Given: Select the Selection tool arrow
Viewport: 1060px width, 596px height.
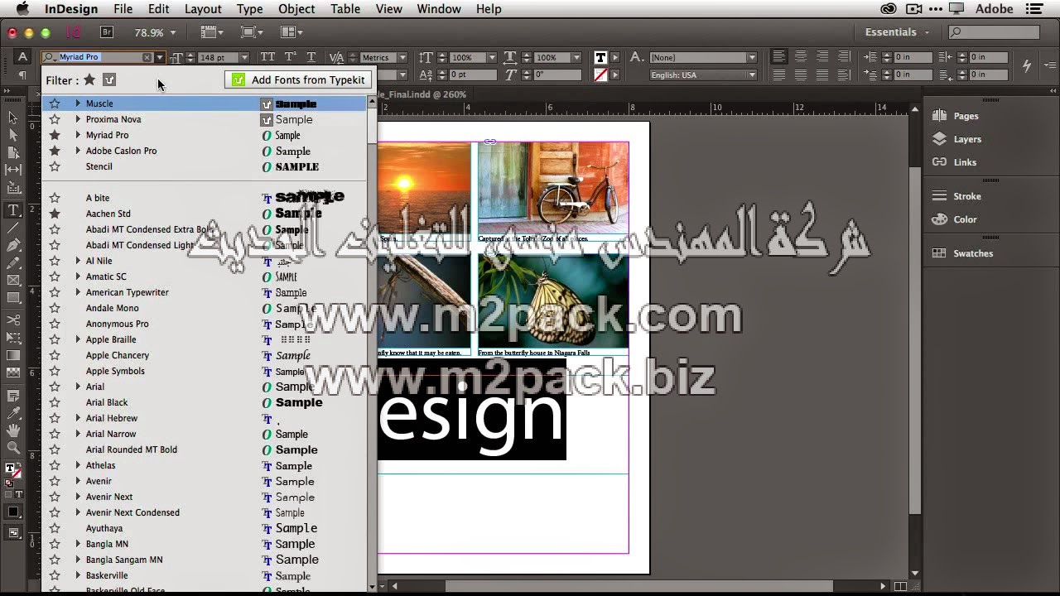Looking at the screenshot, I should [13, 118].
